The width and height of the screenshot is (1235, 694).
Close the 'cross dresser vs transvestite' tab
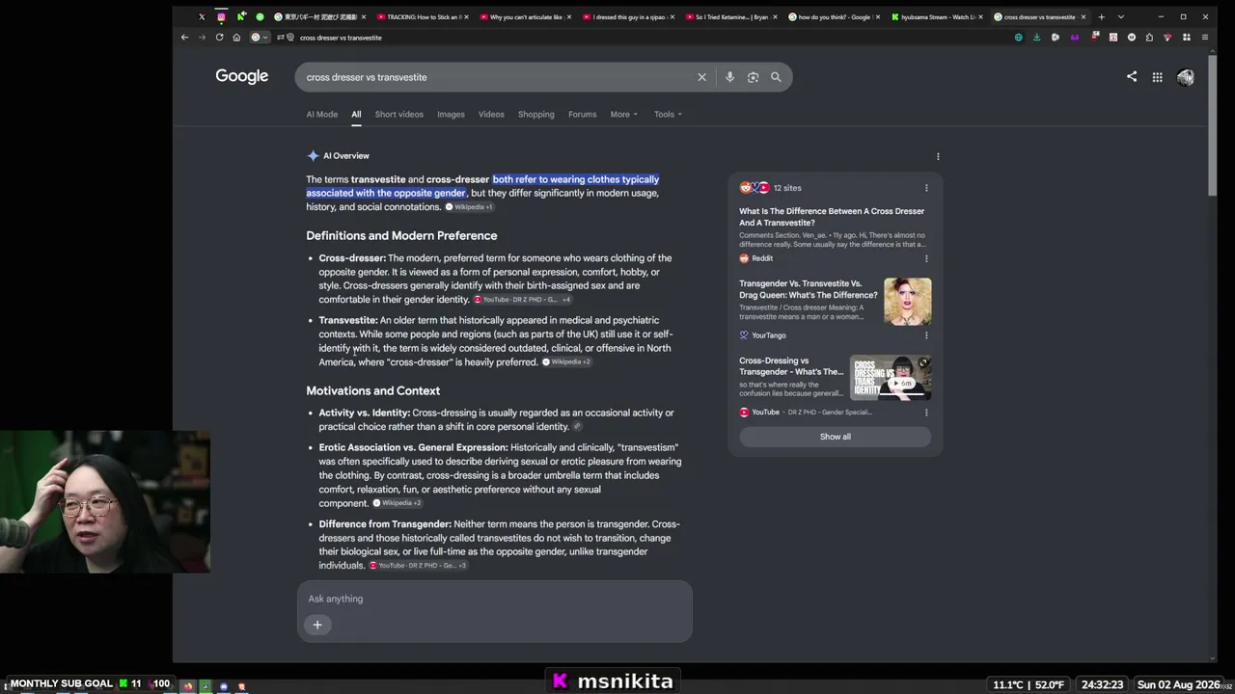coord(1083,16)
